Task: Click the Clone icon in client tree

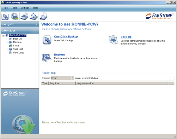Action: pyautogui.click(x=10, y=46)
